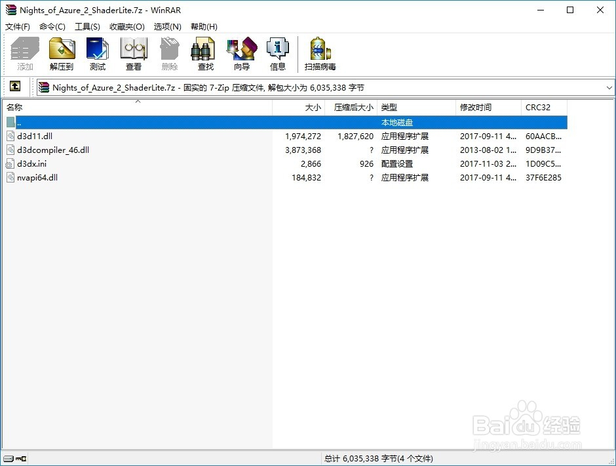Screen dimensions: 616x466
Task: Show archive 信息 (Info)
Action: coord(278,54)
